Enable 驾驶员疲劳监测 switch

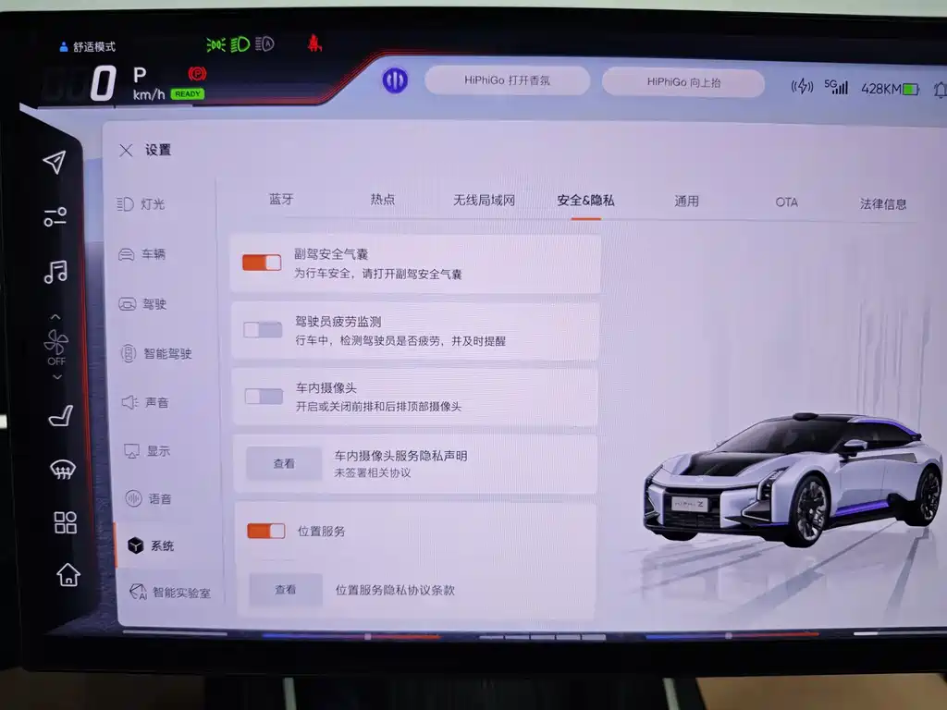(263, 330)
